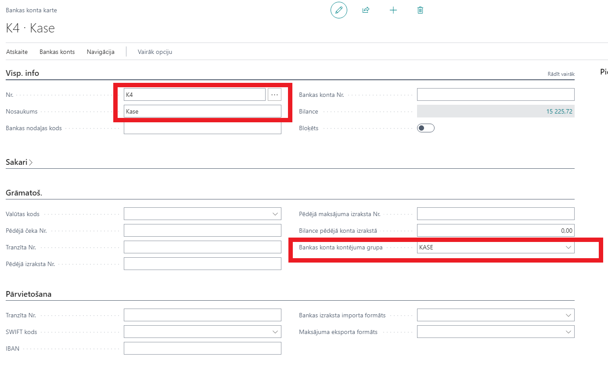Click Vairāk opciju

[x=155, y=52]
